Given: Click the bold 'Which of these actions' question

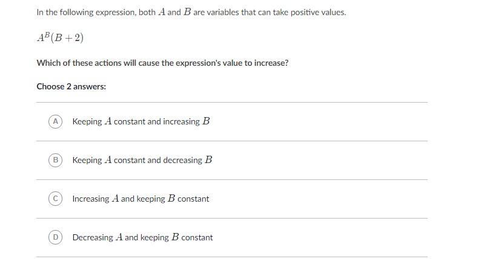Looking at the screenshot, I should [x=162, y=63].
